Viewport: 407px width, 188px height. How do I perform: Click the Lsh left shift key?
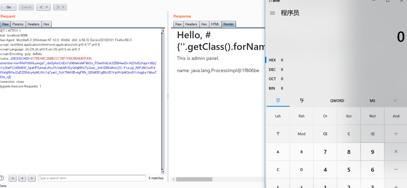click(x=278, y=116)
